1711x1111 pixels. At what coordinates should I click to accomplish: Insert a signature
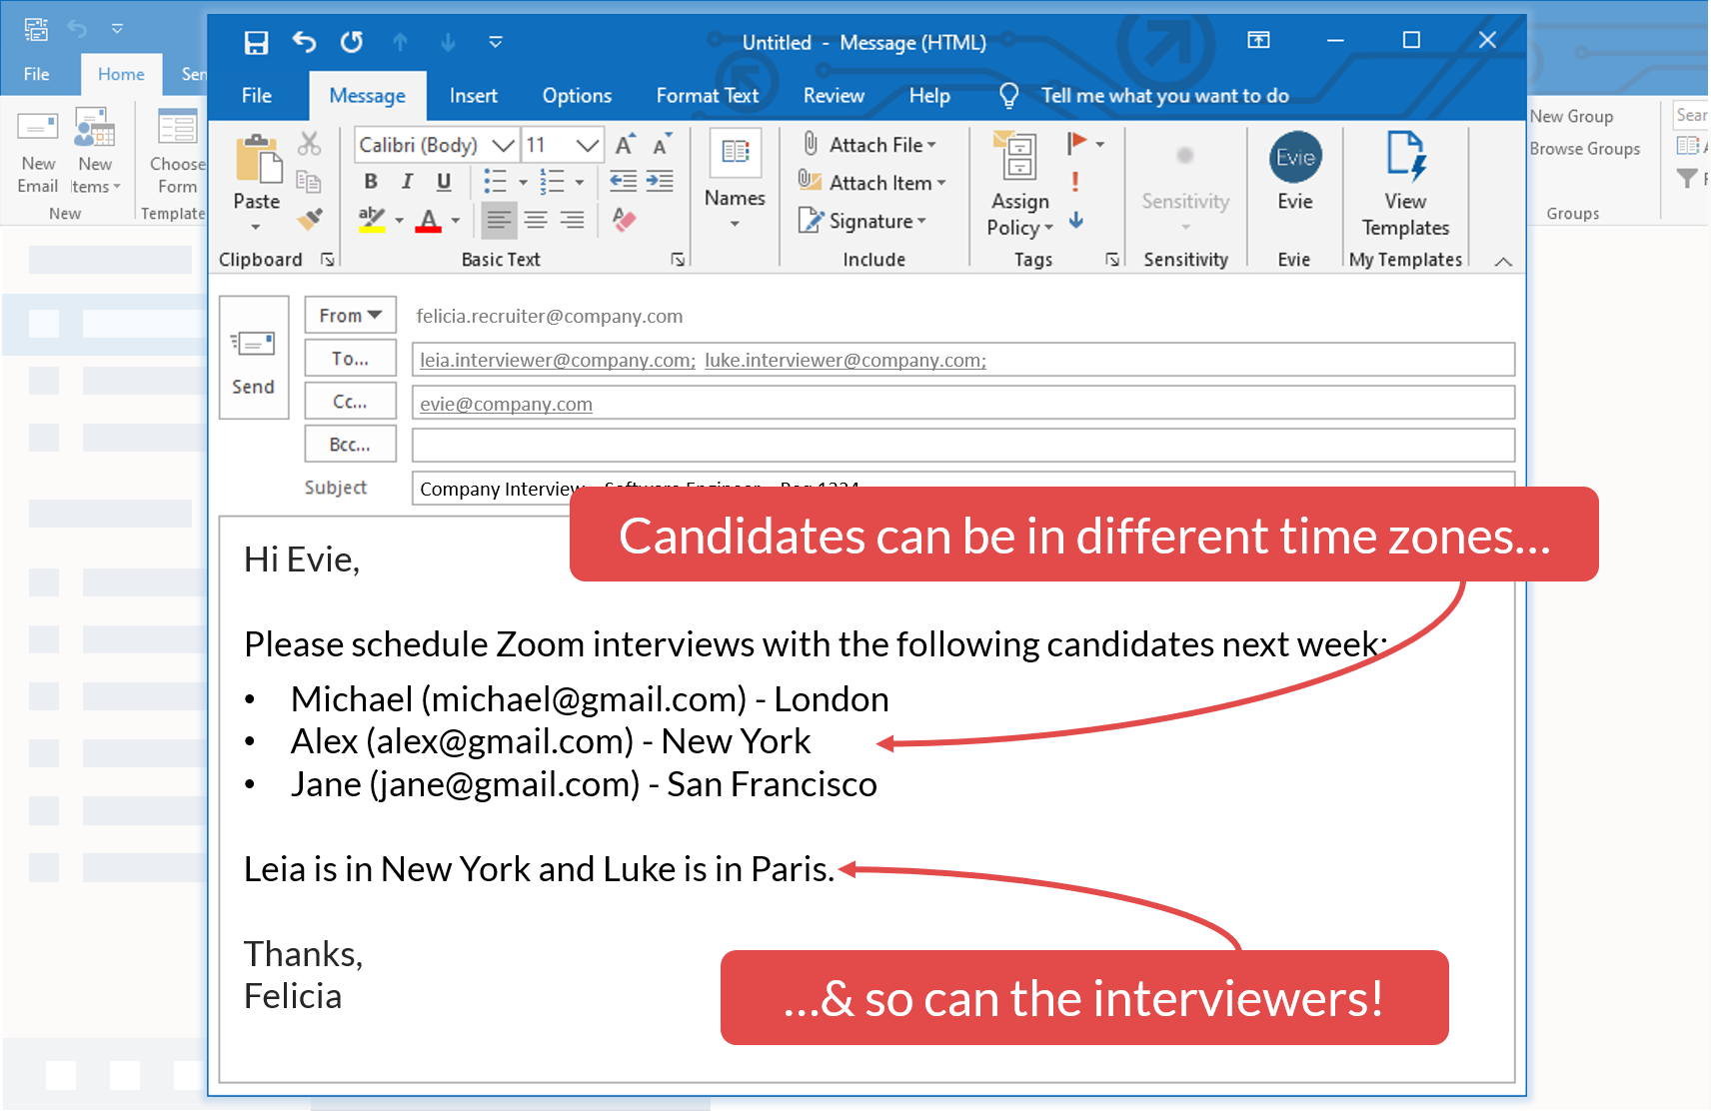(x=861, y=222)
